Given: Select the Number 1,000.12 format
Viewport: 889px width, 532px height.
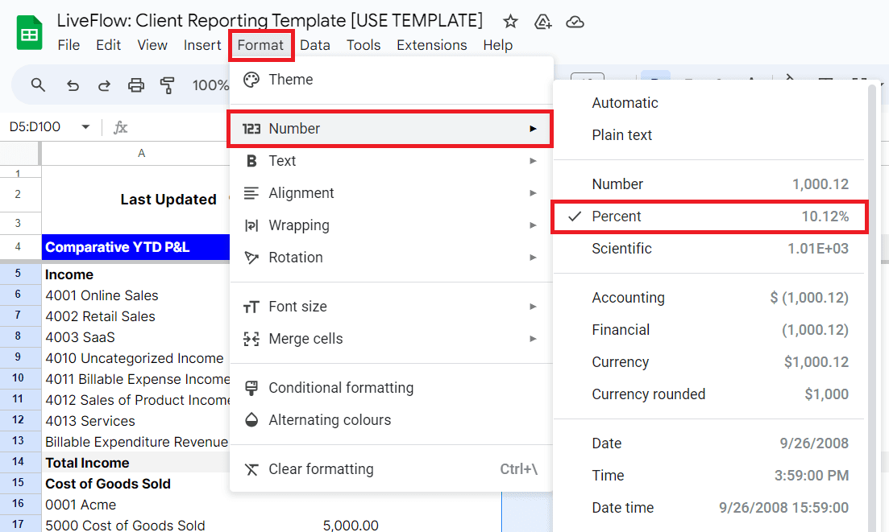Looking at the screenshot, I should [709, 184].
